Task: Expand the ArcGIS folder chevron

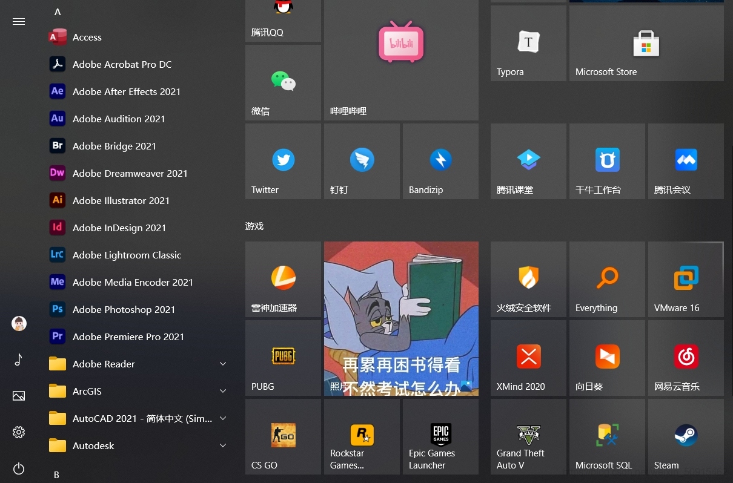Action: point(223,391)
